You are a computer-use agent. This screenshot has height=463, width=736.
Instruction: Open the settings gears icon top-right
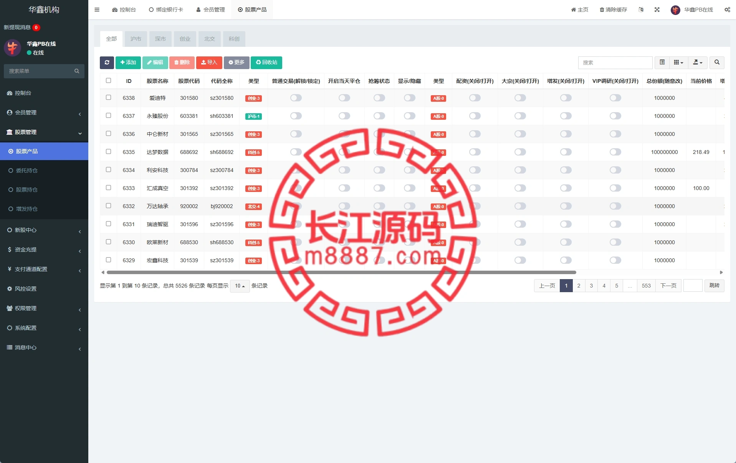pyautogui.click(x=727, y=10)
